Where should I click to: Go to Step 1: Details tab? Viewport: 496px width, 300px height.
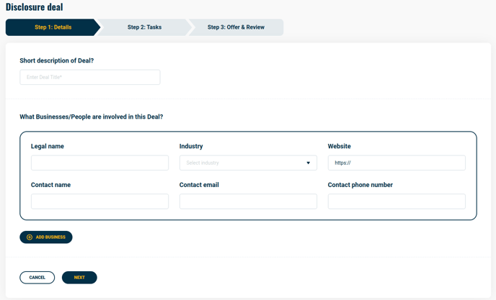53,27
